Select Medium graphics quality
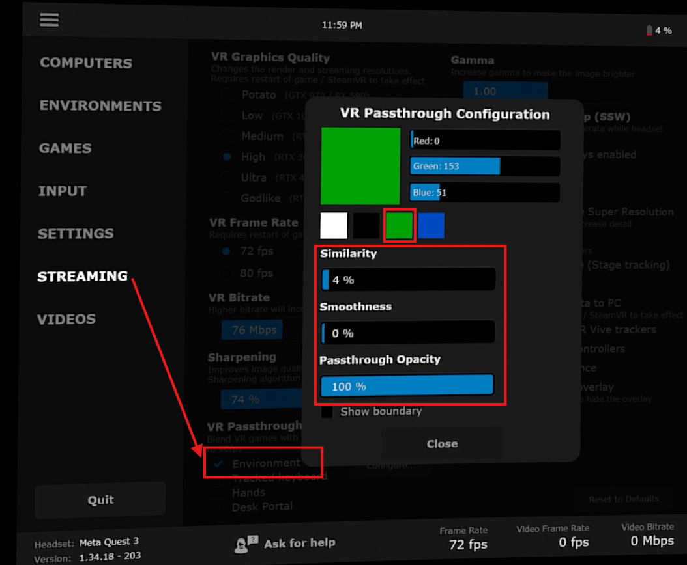The width and height of the screenshot is (687, 565). [x=227, y=136]
